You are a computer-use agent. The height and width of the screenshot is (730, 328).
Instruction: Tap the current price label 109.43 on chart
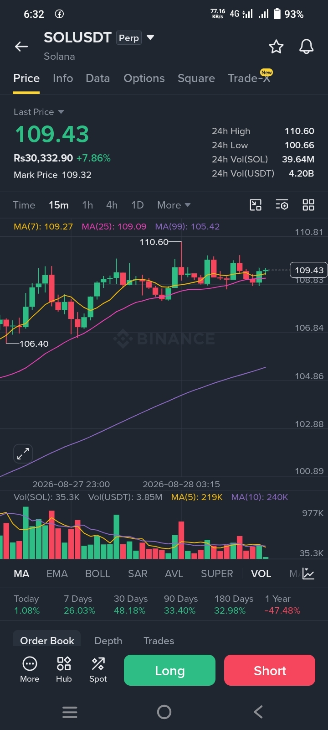pos(309,270)
